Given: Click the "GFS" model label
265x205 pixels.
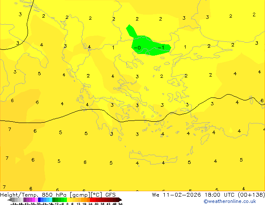Looking at the screenshot, I should (110, 195).
